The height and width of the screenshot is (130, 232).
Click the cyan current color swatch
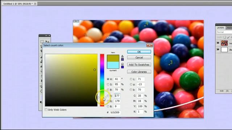(113, 65)
